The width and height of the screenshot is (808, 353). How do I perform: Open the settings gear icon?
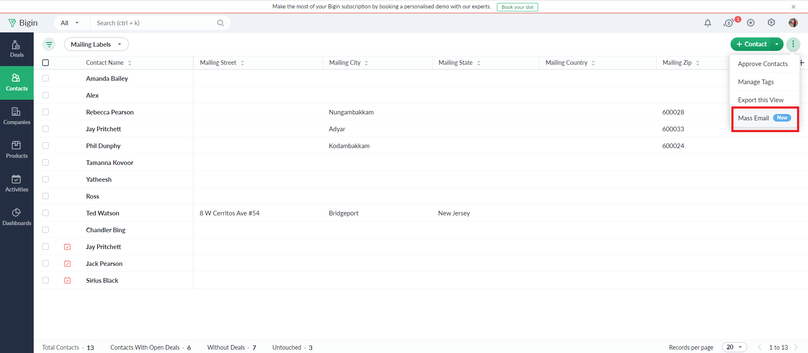coord(771,23)
